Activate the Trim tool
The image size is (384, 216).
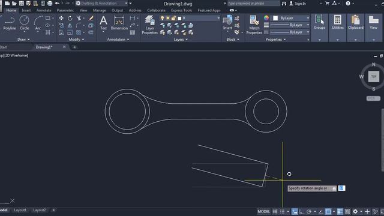point(79,18)
